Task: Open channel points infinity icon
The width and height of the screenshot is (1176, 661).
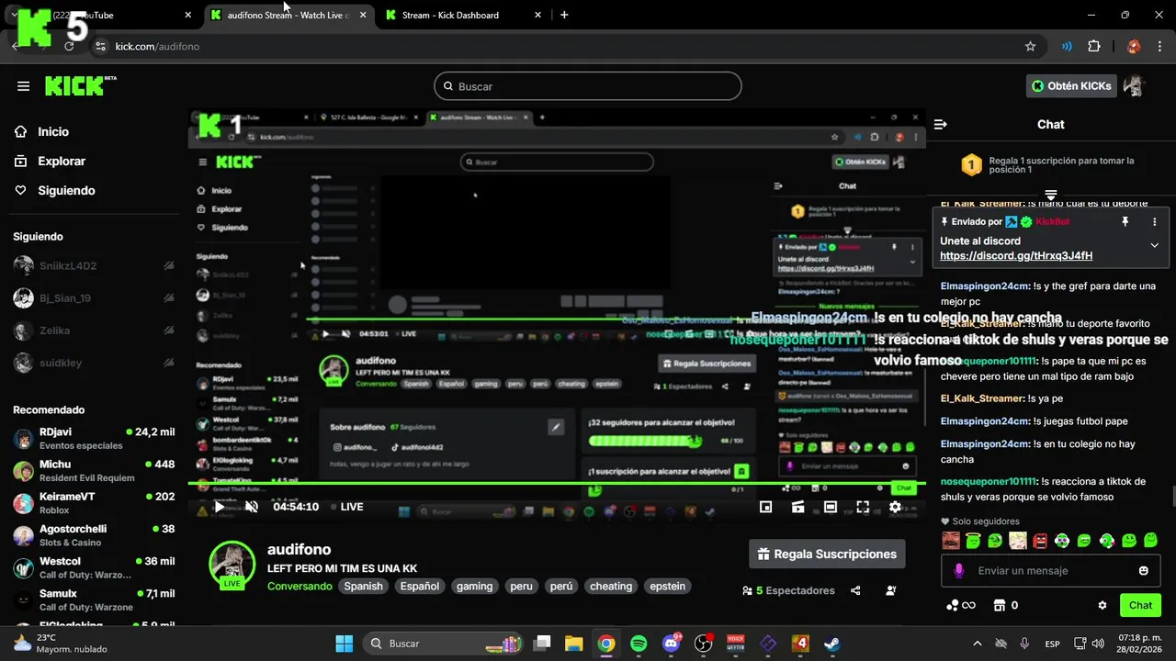Action: point(960,606)
